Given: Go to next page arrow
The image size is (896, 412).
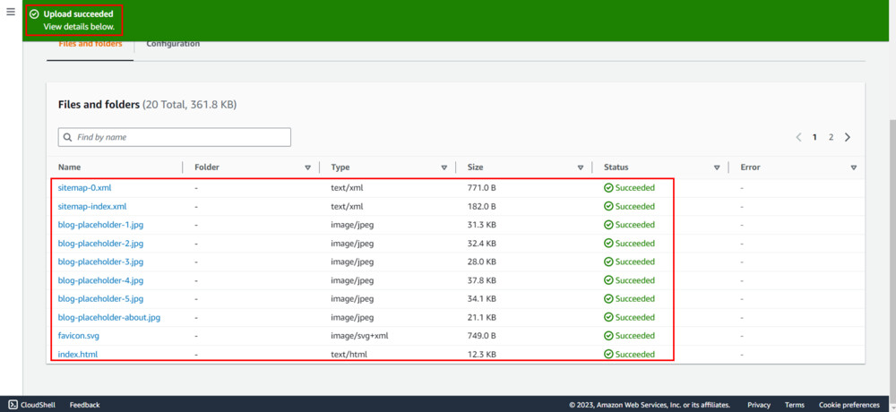Looking at the screenshot, I should (x=848, y=137).
